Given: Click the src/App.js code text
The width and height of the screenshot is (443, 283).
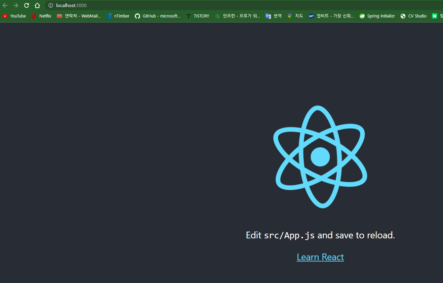Looking at the screenshot, I should coord(289,235).
